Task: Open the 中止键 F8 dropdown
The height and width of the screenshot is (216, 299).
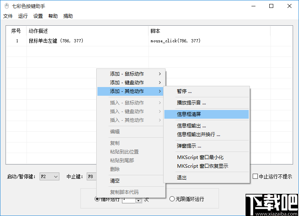Action: [x=92, y=176]
